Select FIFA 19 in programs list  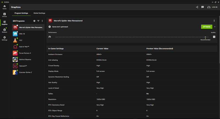[28, 34]
